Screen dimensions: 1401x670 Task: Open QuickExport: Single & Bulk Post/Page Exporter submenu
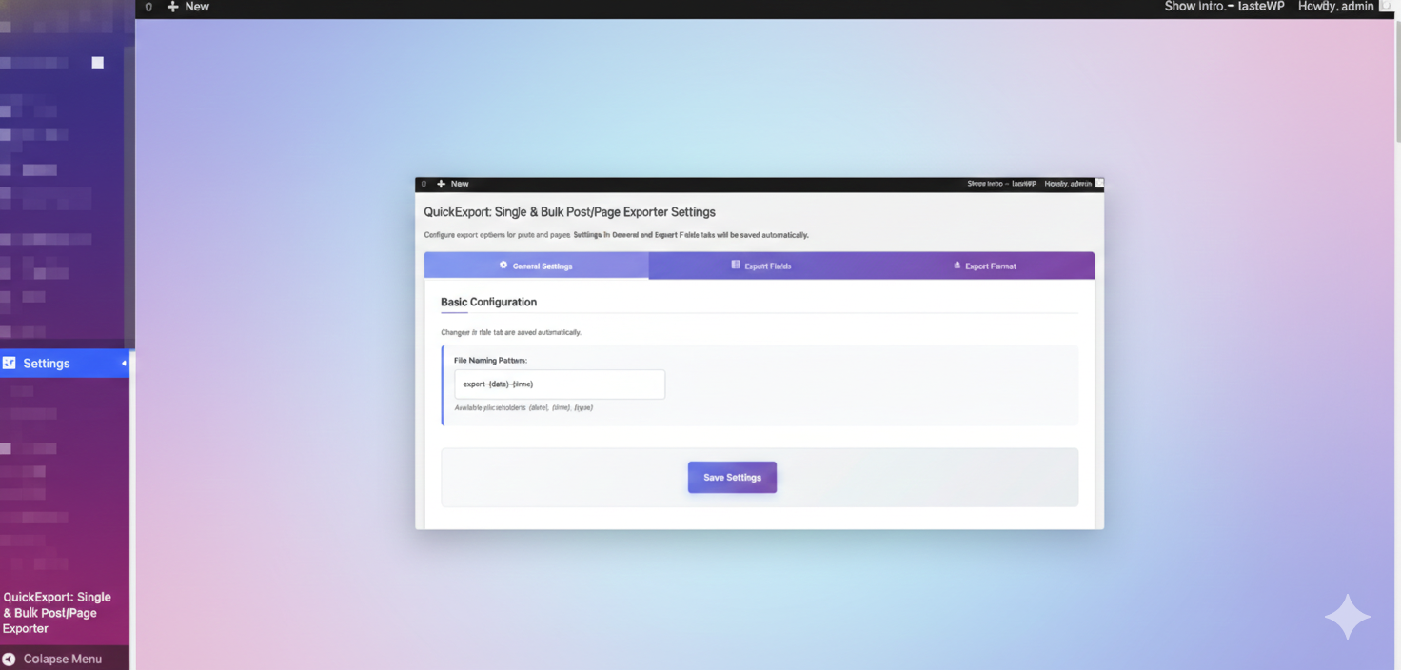pyautogui.click(x=57, y=613)
